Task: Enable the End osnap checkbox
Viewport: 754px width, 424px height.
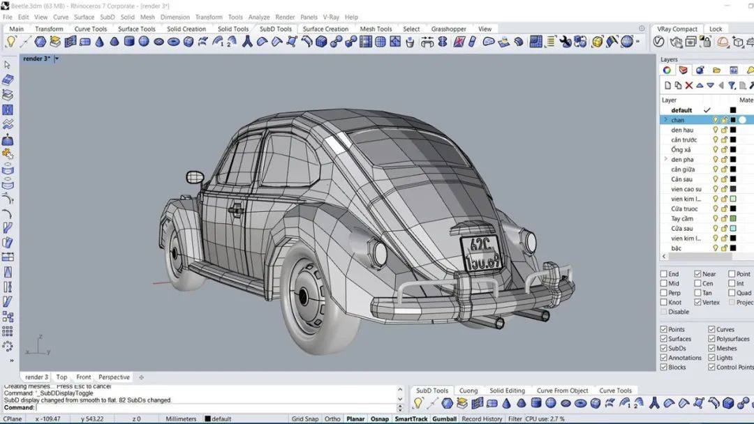Action: pyautogui.click(x=664, y=273)
